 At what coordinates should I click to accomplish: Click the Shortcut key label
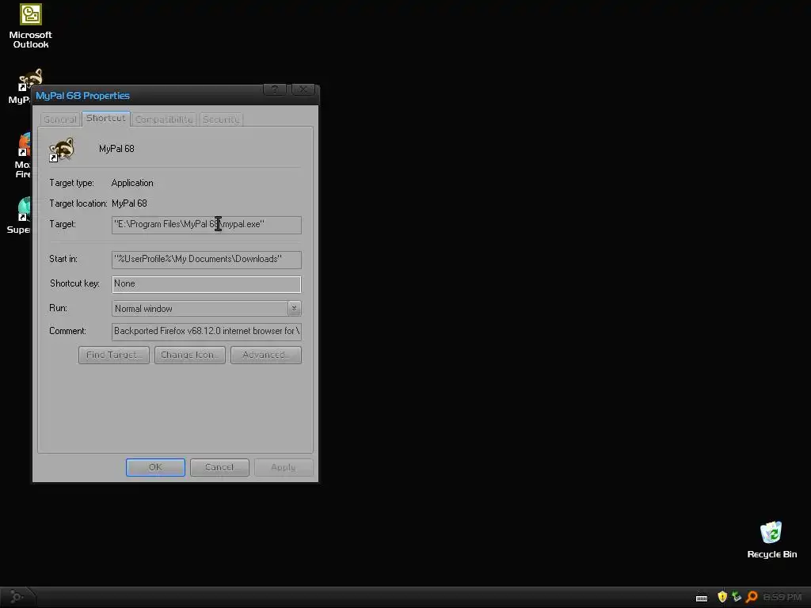coord(74,283)
